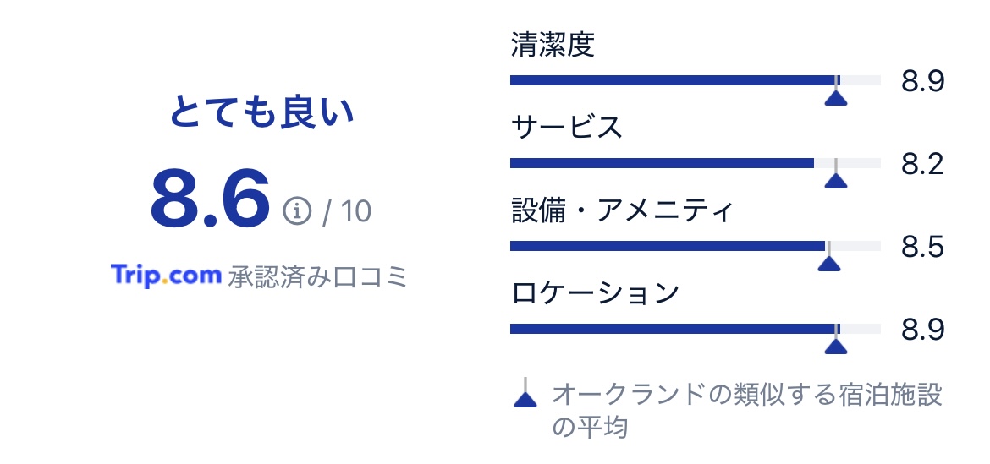
Task: Click the オークランドの類似する宿泊施設の平均 legend text
Action: click(747, 411)
